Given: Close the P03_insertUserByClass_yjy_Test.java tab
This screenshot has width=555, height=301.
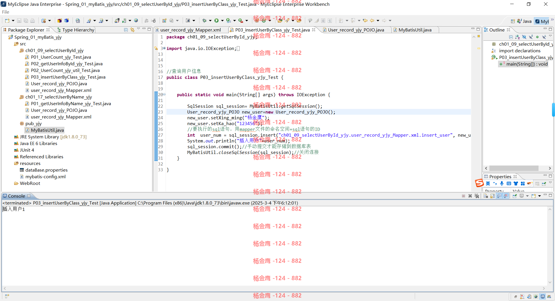Looking at the screenshot, I should pyautogui.click(x=314, y=30).
